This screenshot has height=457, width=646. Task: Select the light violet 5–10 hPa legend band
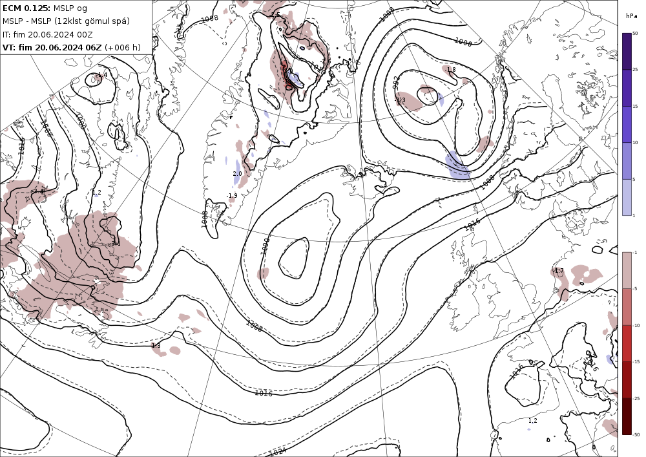tap(627, 161)
